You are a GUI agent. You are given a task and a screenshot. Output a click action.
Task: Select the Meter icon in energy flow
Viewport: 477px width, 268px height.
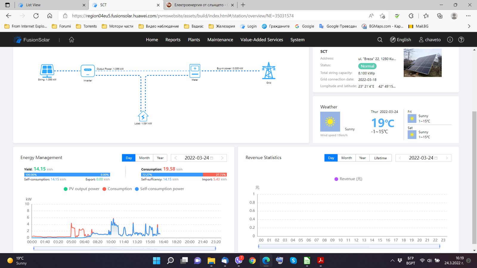point(195,71)
